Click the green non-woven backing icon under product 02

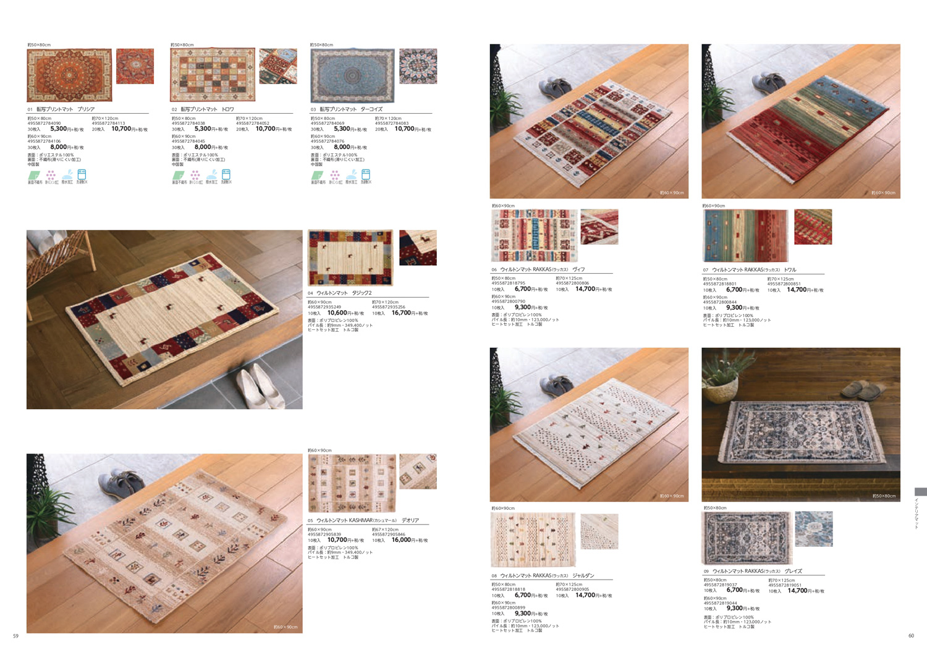tap(179, 175)
